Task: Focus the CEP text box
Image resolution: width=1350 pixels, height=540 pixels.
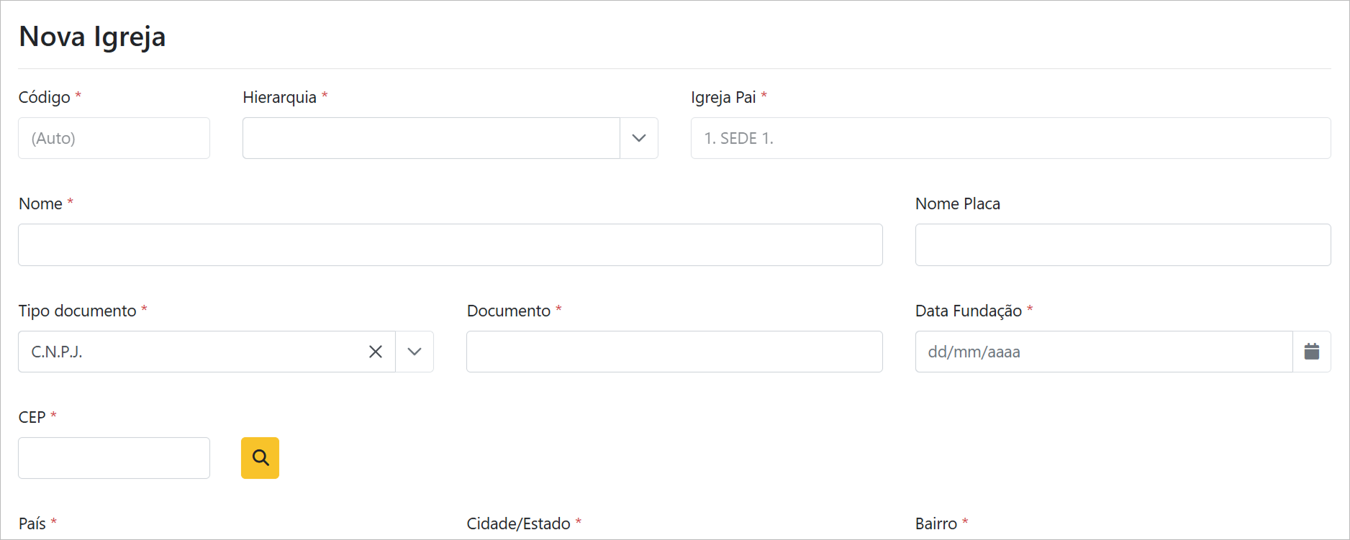Action: click(114, 458)
